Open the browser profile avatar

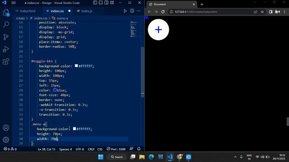(x=277, y=12)
